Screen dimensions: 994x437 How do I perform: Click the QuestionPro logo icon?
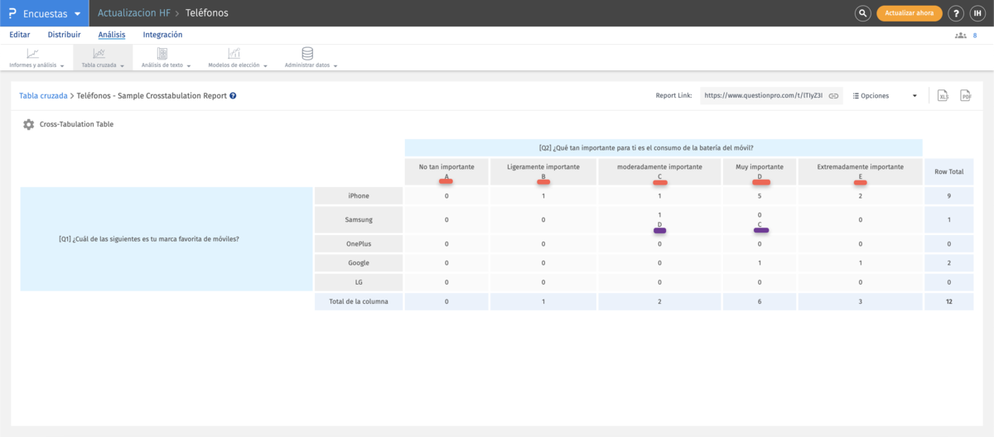13,13
